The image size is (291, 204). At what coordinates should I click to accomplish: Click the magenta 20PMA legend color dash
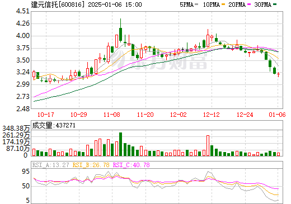point(249,4)
